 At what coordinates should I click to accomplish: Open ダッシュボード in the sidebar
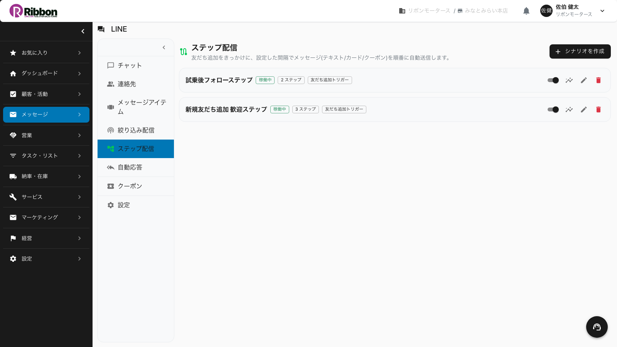46,73
